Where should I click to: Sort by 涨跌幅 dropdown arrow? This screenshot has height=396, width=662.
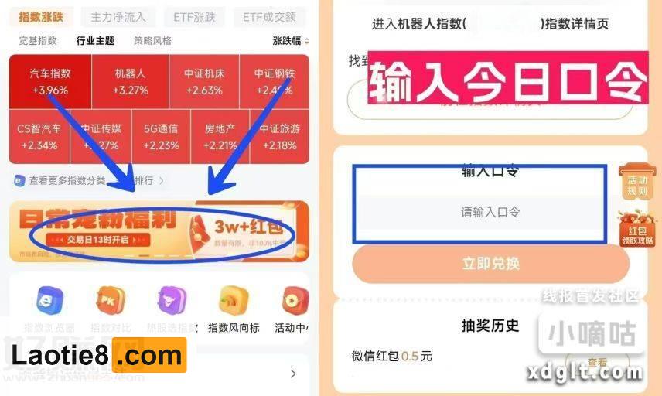(x=307, y=41)
